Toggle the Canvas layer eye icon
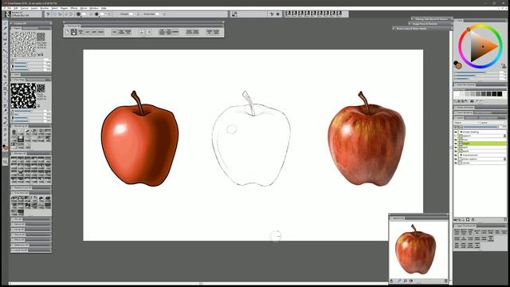Viewport: 510px width, 287px height. tap(456, 163)
